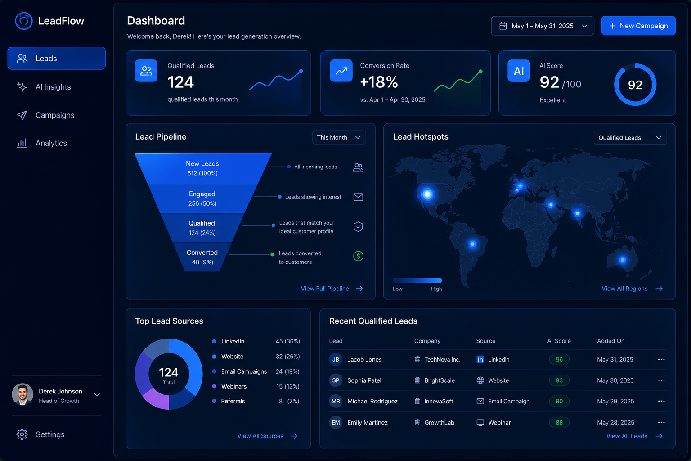Open the May 1 – May 31, 2025 date dropdown
The height and width of the screenshot is (461, 691).
click(542, 26)
